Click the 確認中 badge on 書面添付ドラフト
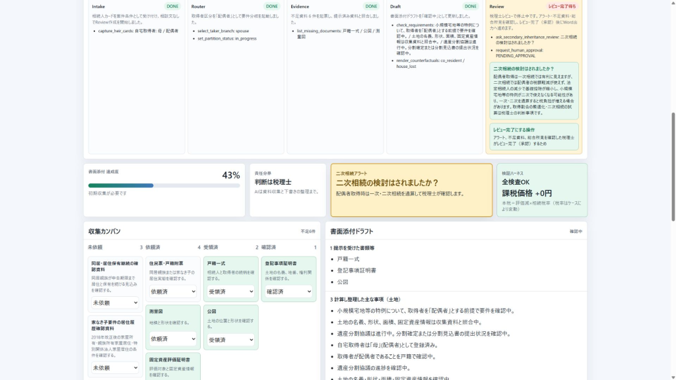Image resolution: width=676 pixels, height=380 pixels. pyautogui.click(x=576, y=232)
